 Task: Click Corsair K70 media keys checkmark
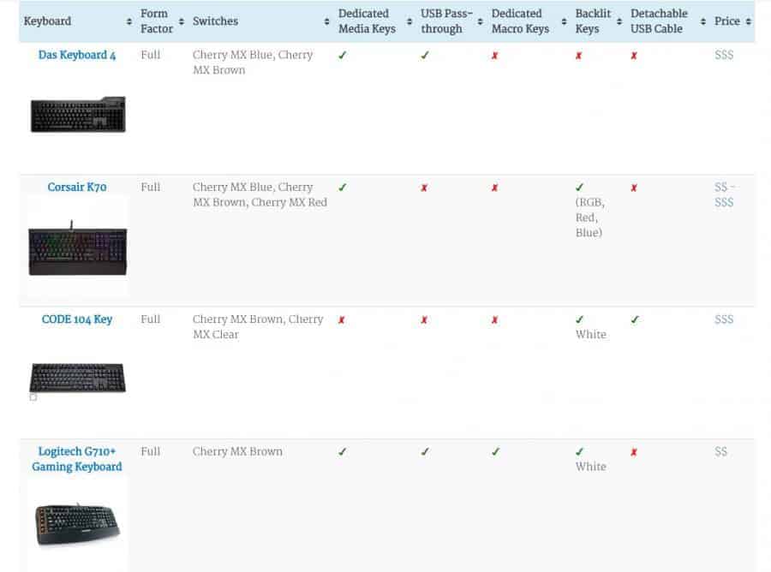click(342, 188)
